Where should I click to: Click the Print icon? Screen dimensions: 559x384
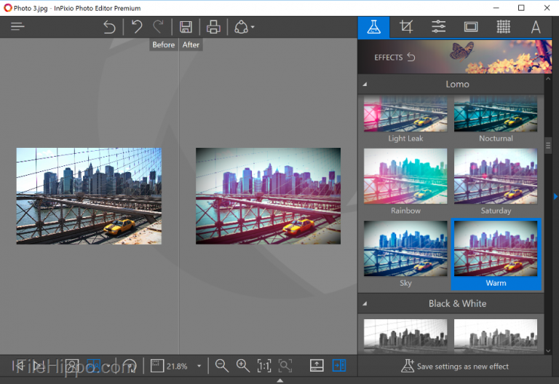coord(213,27)
